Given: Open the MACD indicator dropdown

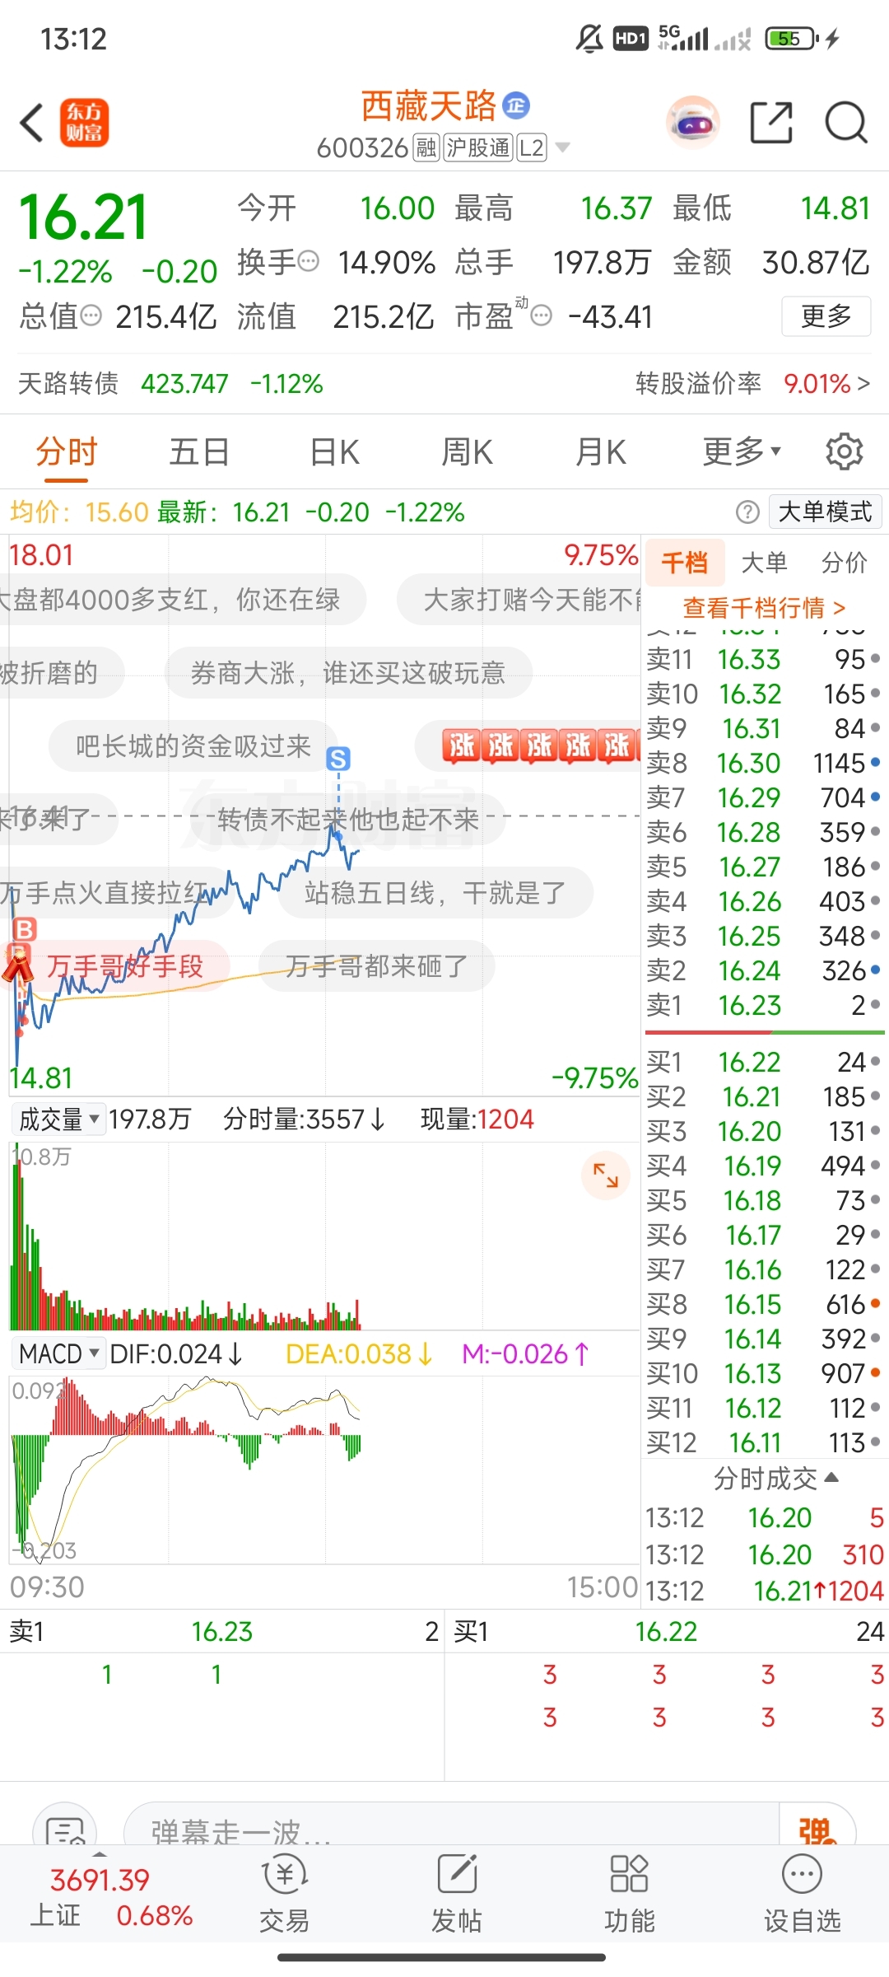Looking at the screenshot, I should pos(58,1354).
